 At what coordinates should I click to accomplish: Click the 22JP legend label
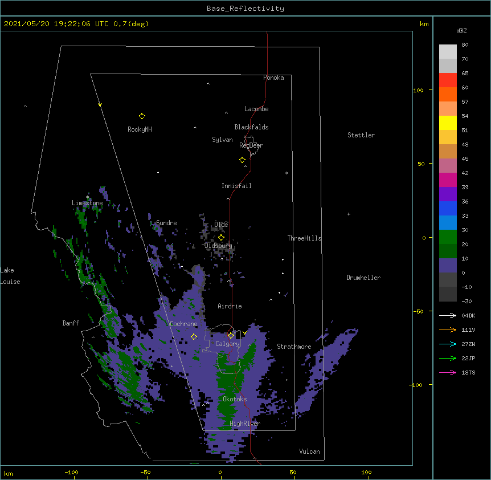(x=468, y=358)
